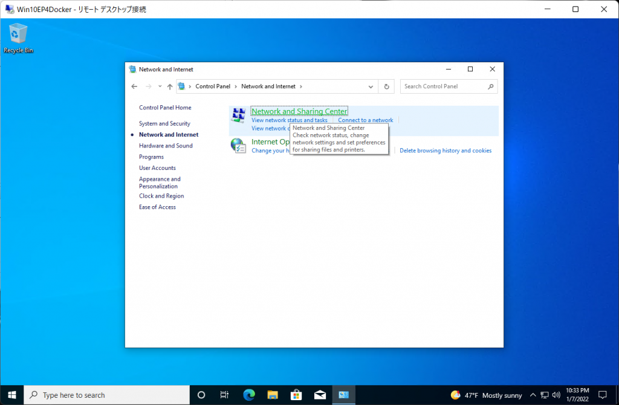Screen dimensions: 619x405
Task: Refresh the Control Panel view
Action: pyautogui.click(x=386, y=86)
